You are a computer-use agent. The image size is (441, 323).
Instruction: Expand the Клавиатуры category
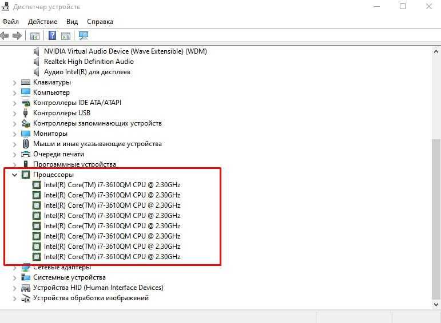pyautogui.click(x=15, y=83)
